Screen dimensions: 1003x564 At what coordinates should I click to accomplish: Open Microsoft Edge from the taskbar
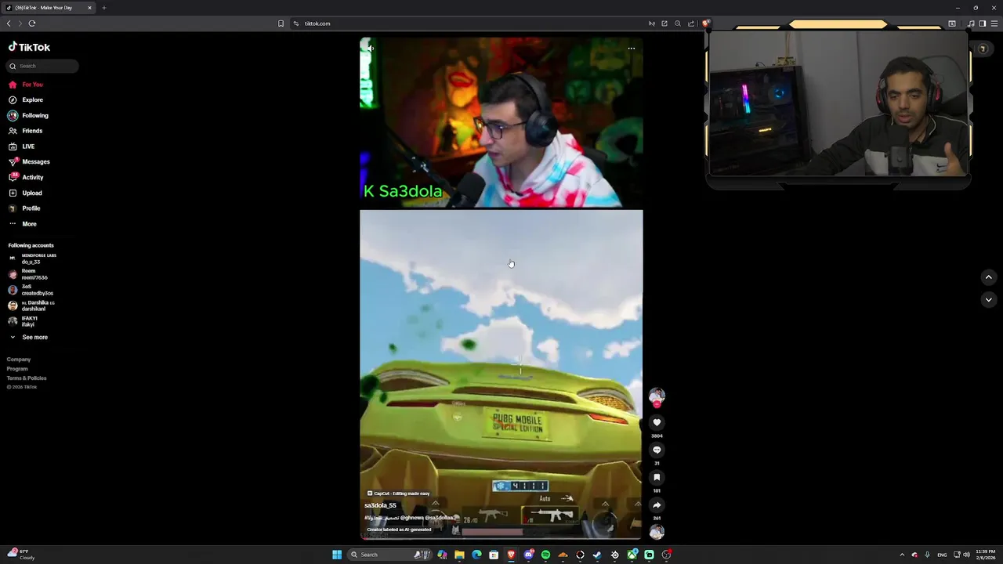[x=476, y=555]
